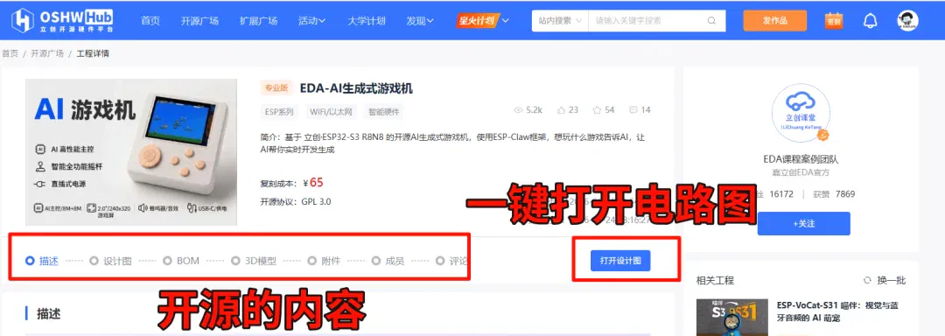Expand the 活动 dropdown menu
Image resolution: width=945 pixels, height=336 pixels.
(x=311, y=20)
